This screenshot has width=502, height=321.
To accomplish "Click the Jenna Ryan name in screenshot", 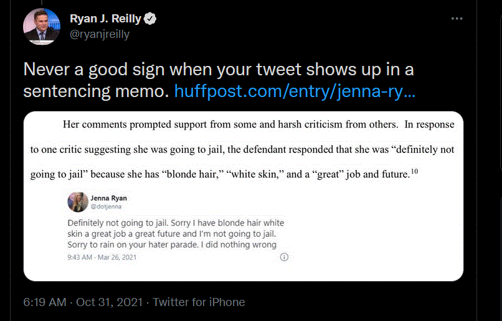I will click(x=109, y=198).
